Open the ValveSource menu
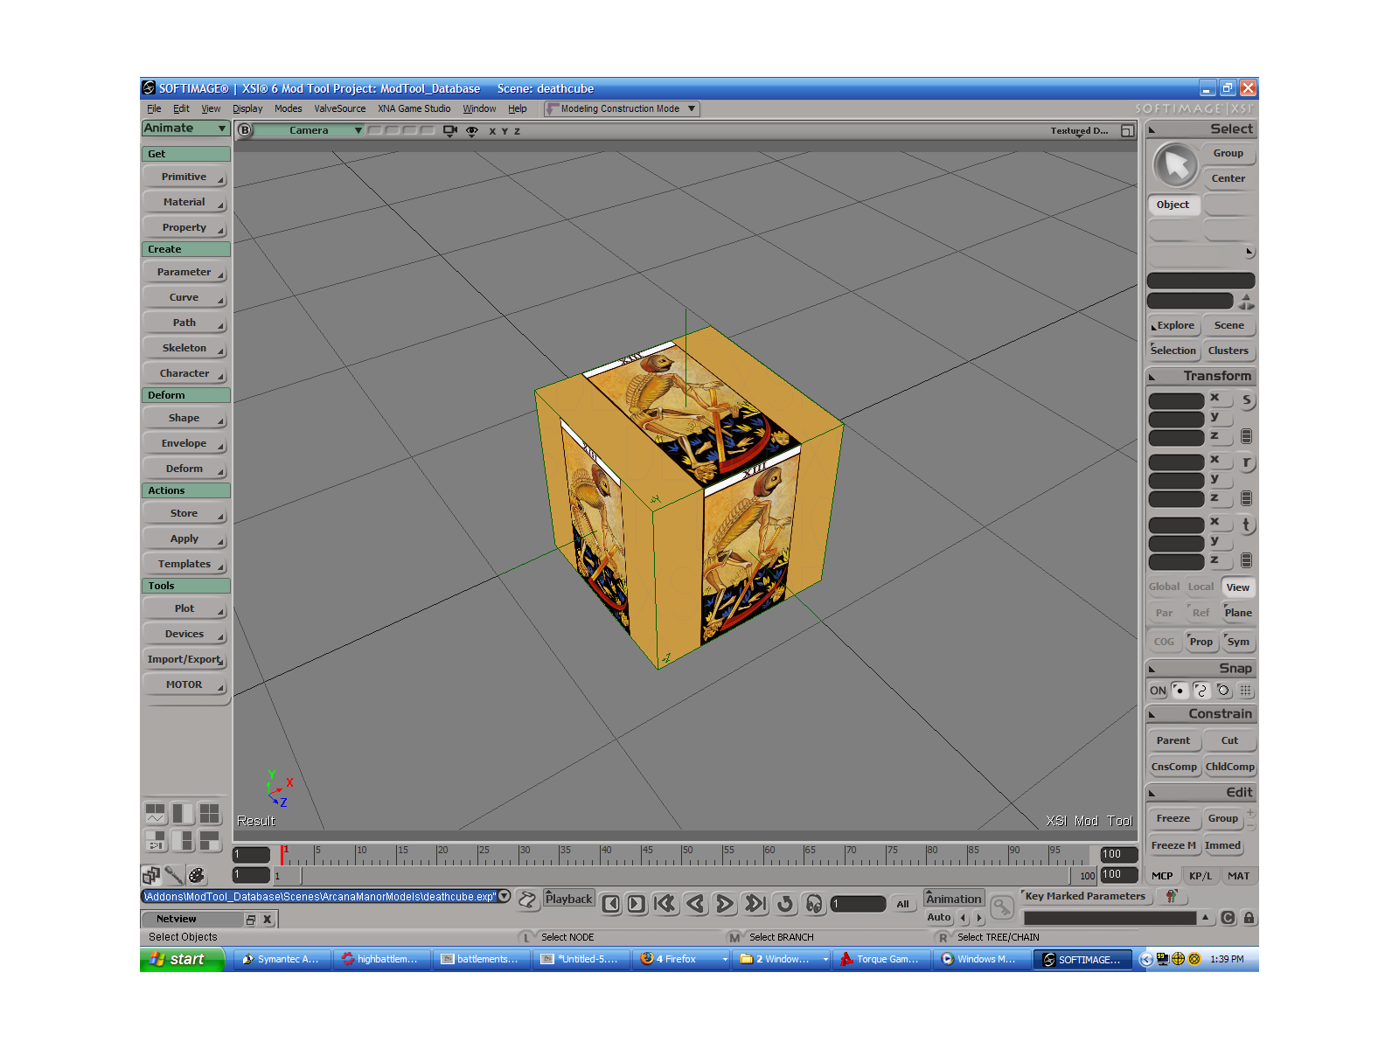1399x1049 pixels. 340,108
